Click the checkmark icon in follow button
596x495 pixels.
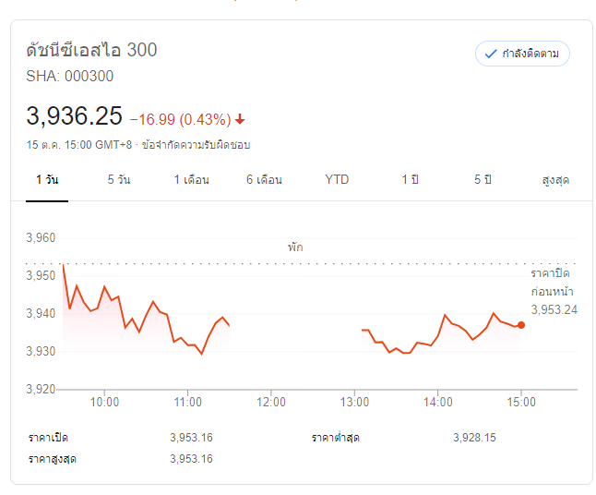pos(491,54)
